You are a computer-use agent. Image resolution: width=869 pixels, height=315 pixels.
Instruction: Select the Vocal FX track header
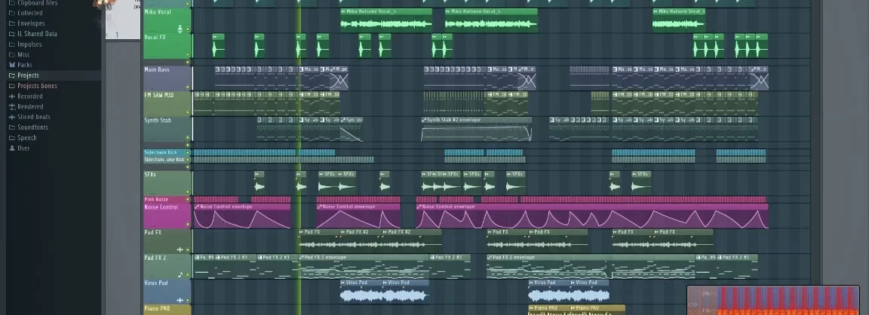point(162,45)
